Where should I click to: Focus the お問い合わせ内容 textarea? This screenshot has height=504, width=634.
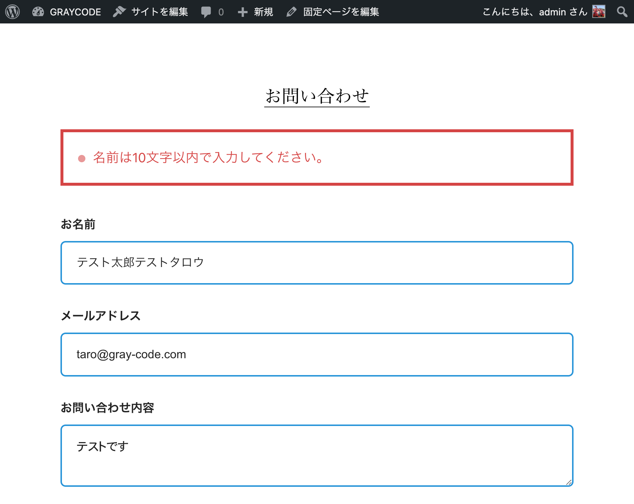click(317, 456)
